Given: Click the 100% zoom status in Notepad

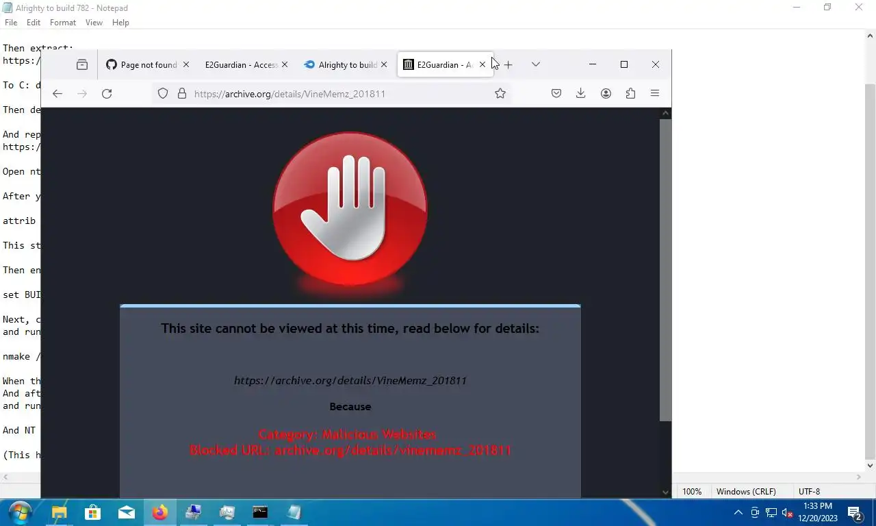Looking at the screenshot, I should click(692, 492).
